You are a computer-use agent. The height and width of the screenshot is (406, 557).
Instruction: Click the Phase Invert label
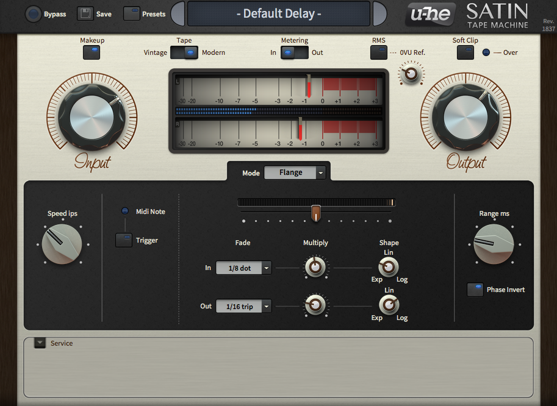coord(506,290)
